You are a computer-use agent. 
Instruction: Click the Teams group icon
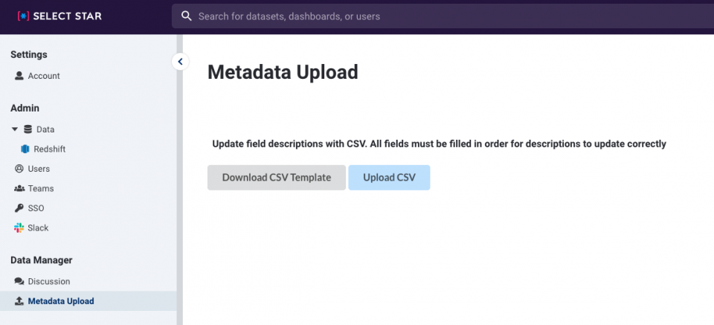[x=19, y=188]
